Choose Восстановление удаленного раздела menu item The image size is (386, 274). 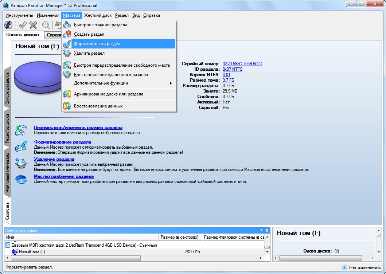pos(119,75)
